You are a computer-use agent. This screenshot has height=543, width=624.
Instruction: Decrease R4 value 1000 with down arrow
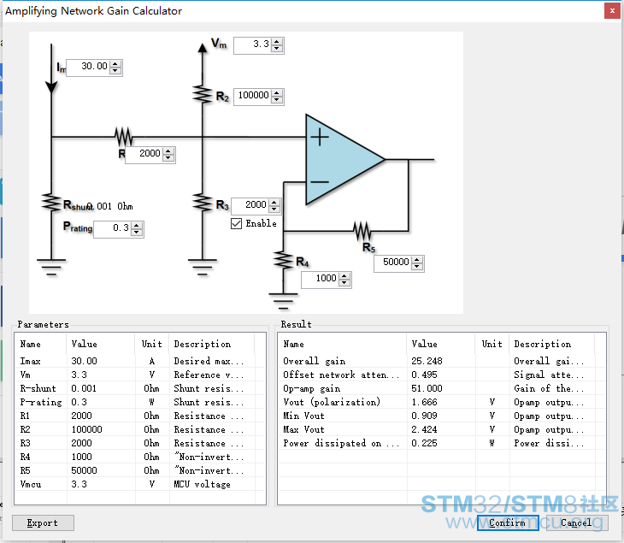[344, 283]
